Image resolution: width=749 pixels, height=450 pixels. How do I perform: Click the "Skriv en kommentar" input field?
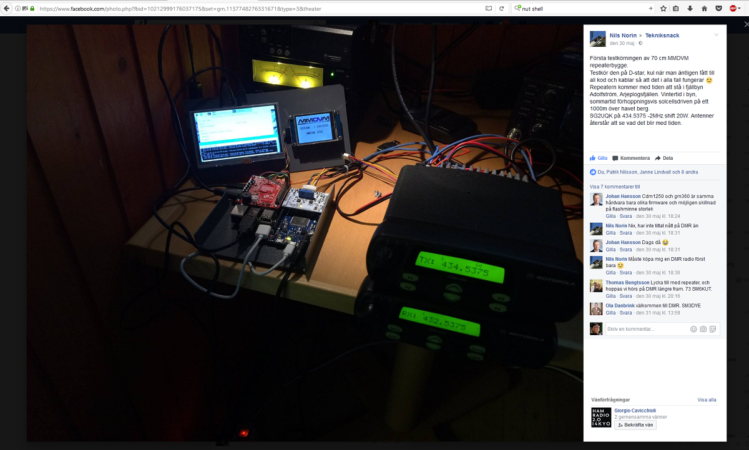pos(646,329)
